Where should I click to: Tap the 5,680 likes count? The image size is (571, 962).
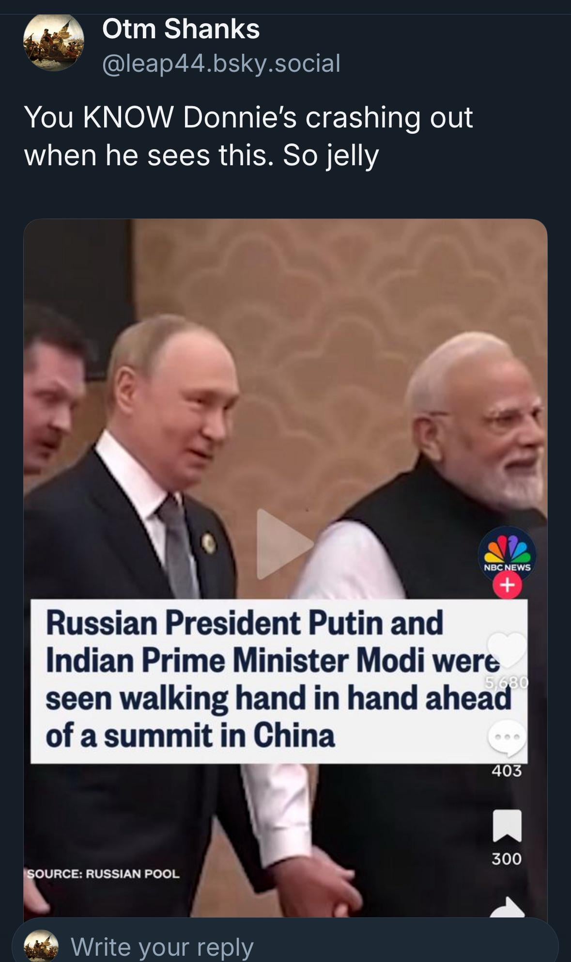coord(507,683)
